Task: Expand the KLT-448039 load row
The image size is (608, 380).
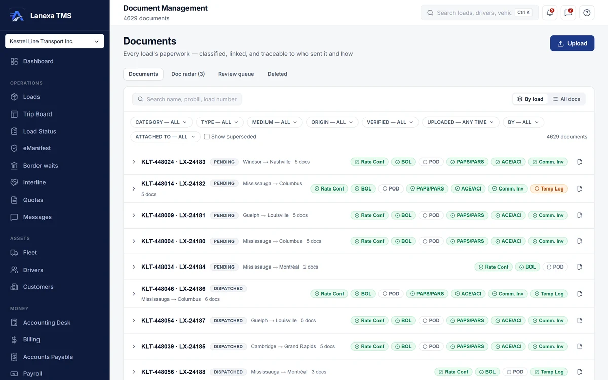Action: pyautogui.click(x=134, y=347)
